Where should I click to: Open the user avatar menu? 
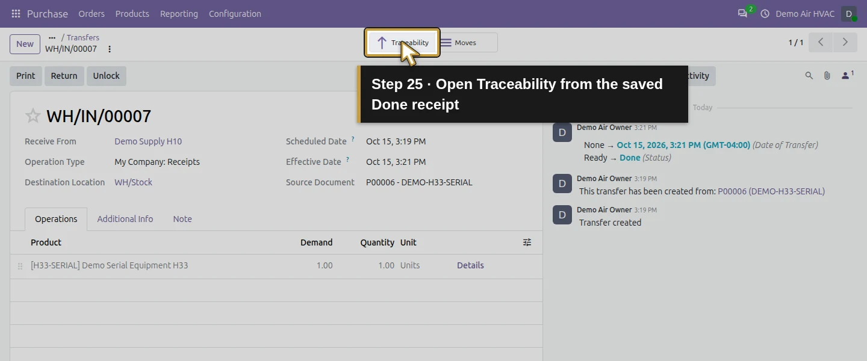pos(848,14)
